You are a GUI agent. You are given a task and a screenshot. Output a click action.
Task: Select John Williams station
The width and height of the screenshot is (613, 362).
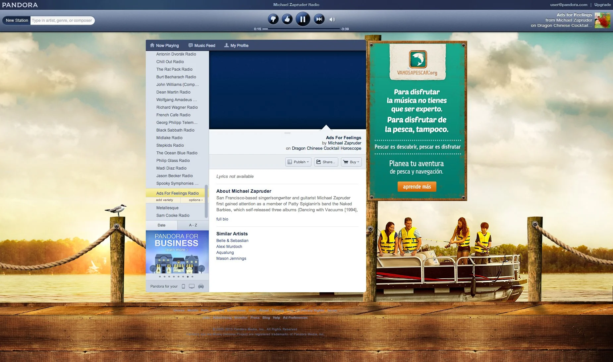point(177,85)
